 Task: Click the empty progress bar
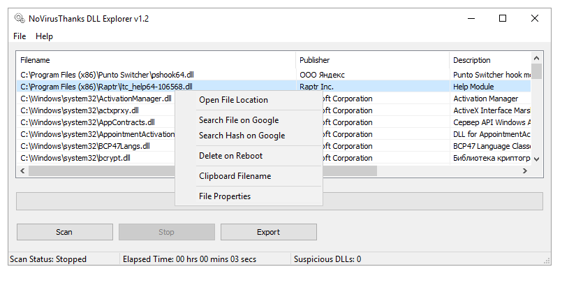click(279, 201)
